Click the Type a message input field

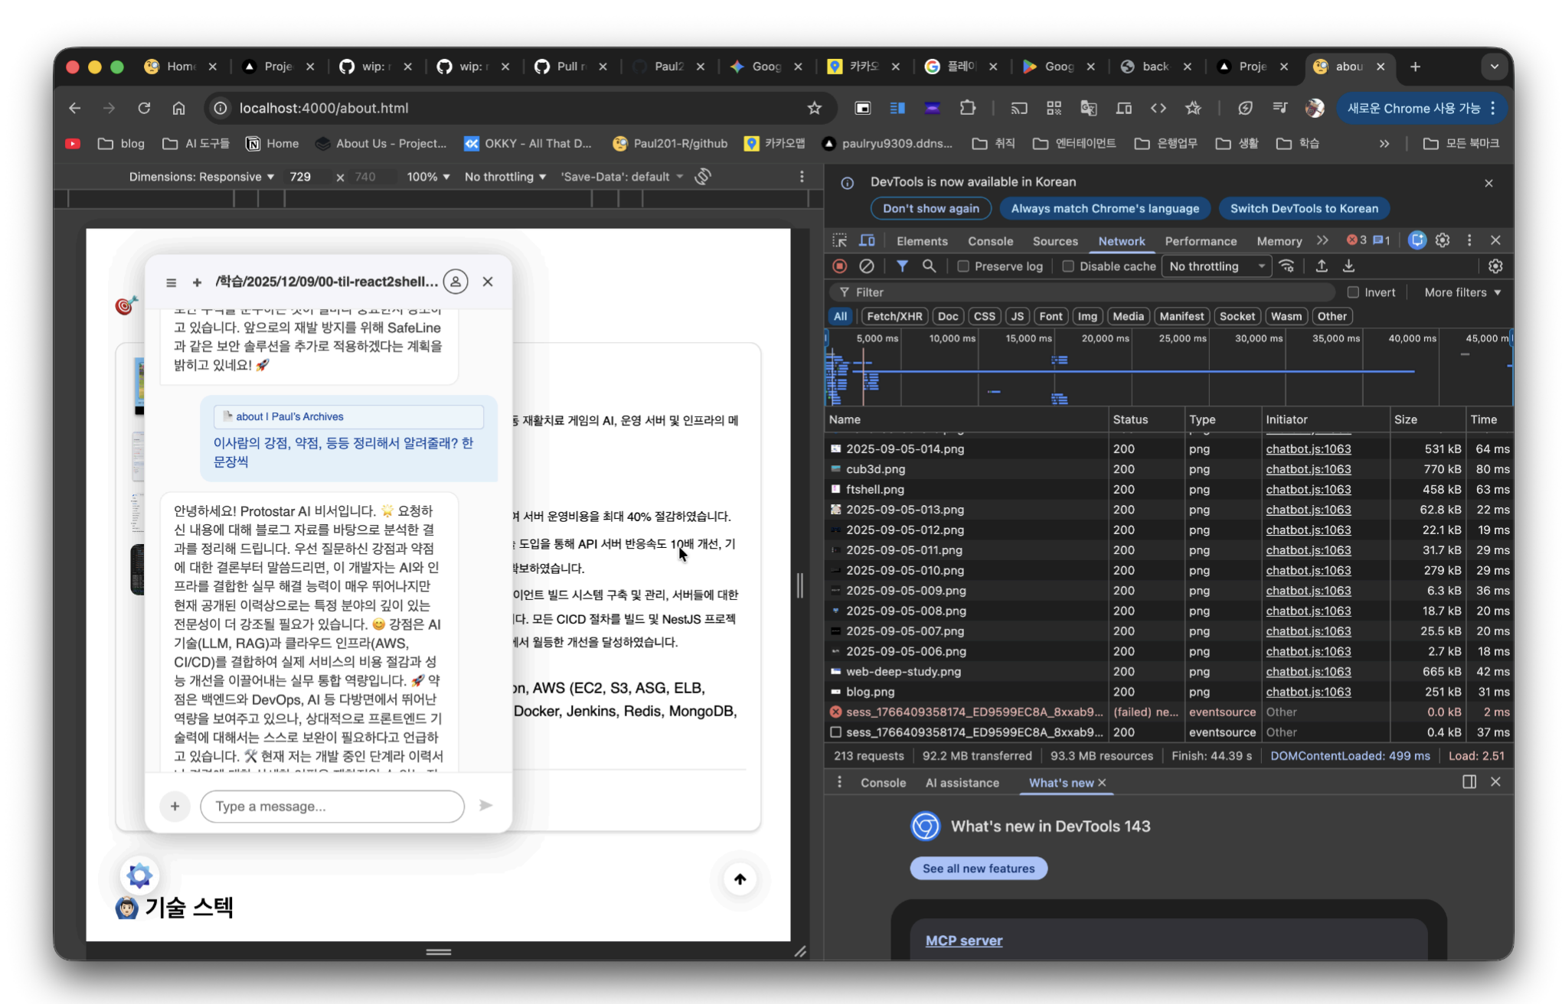[x=332, y=806]
